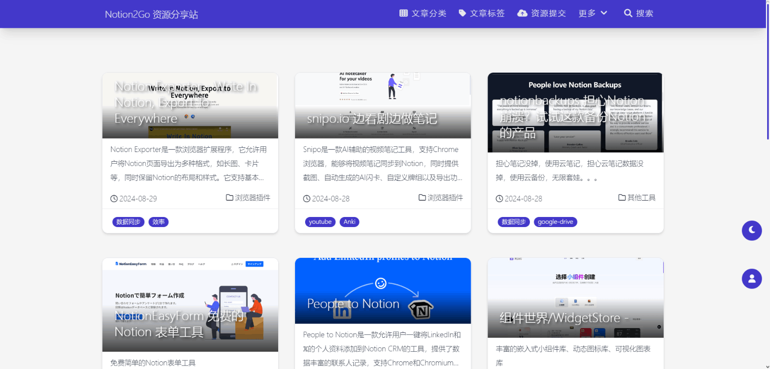Click the 其他工具 folder icon
Image resolution: width=770 pixels, height=369 pixels.
(x=622, y=198)
